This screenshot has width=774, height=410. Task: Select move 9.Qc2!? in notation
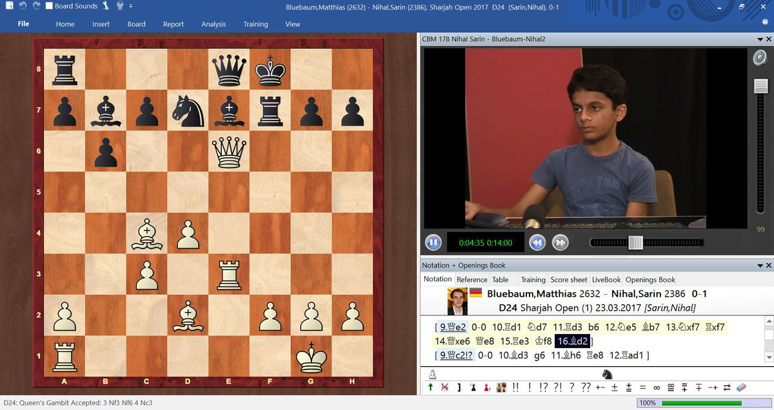pyautogui.click(x=455, y=355)
